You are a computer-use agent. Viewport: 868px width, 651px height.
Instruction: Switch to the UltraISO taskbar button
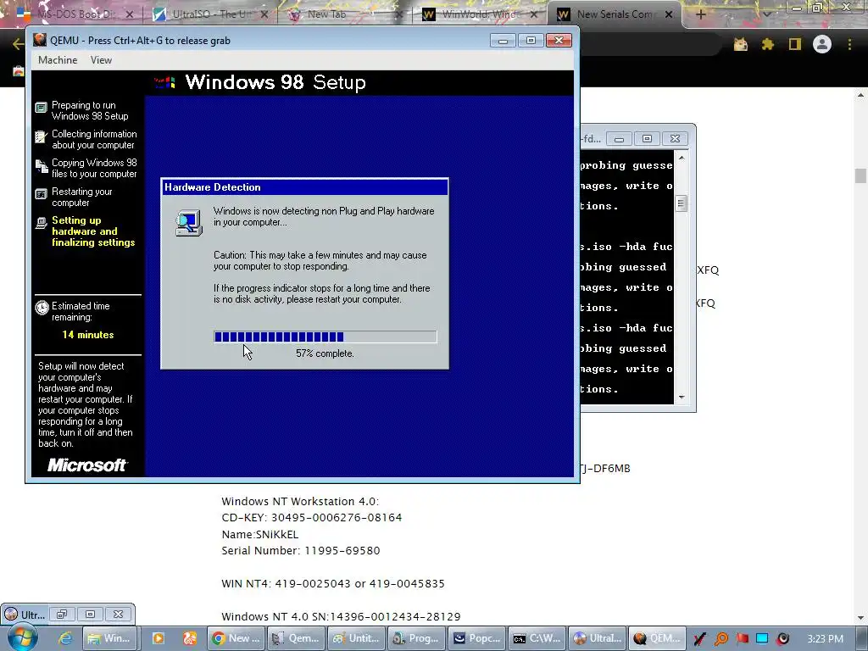click(x=598, y=638)
